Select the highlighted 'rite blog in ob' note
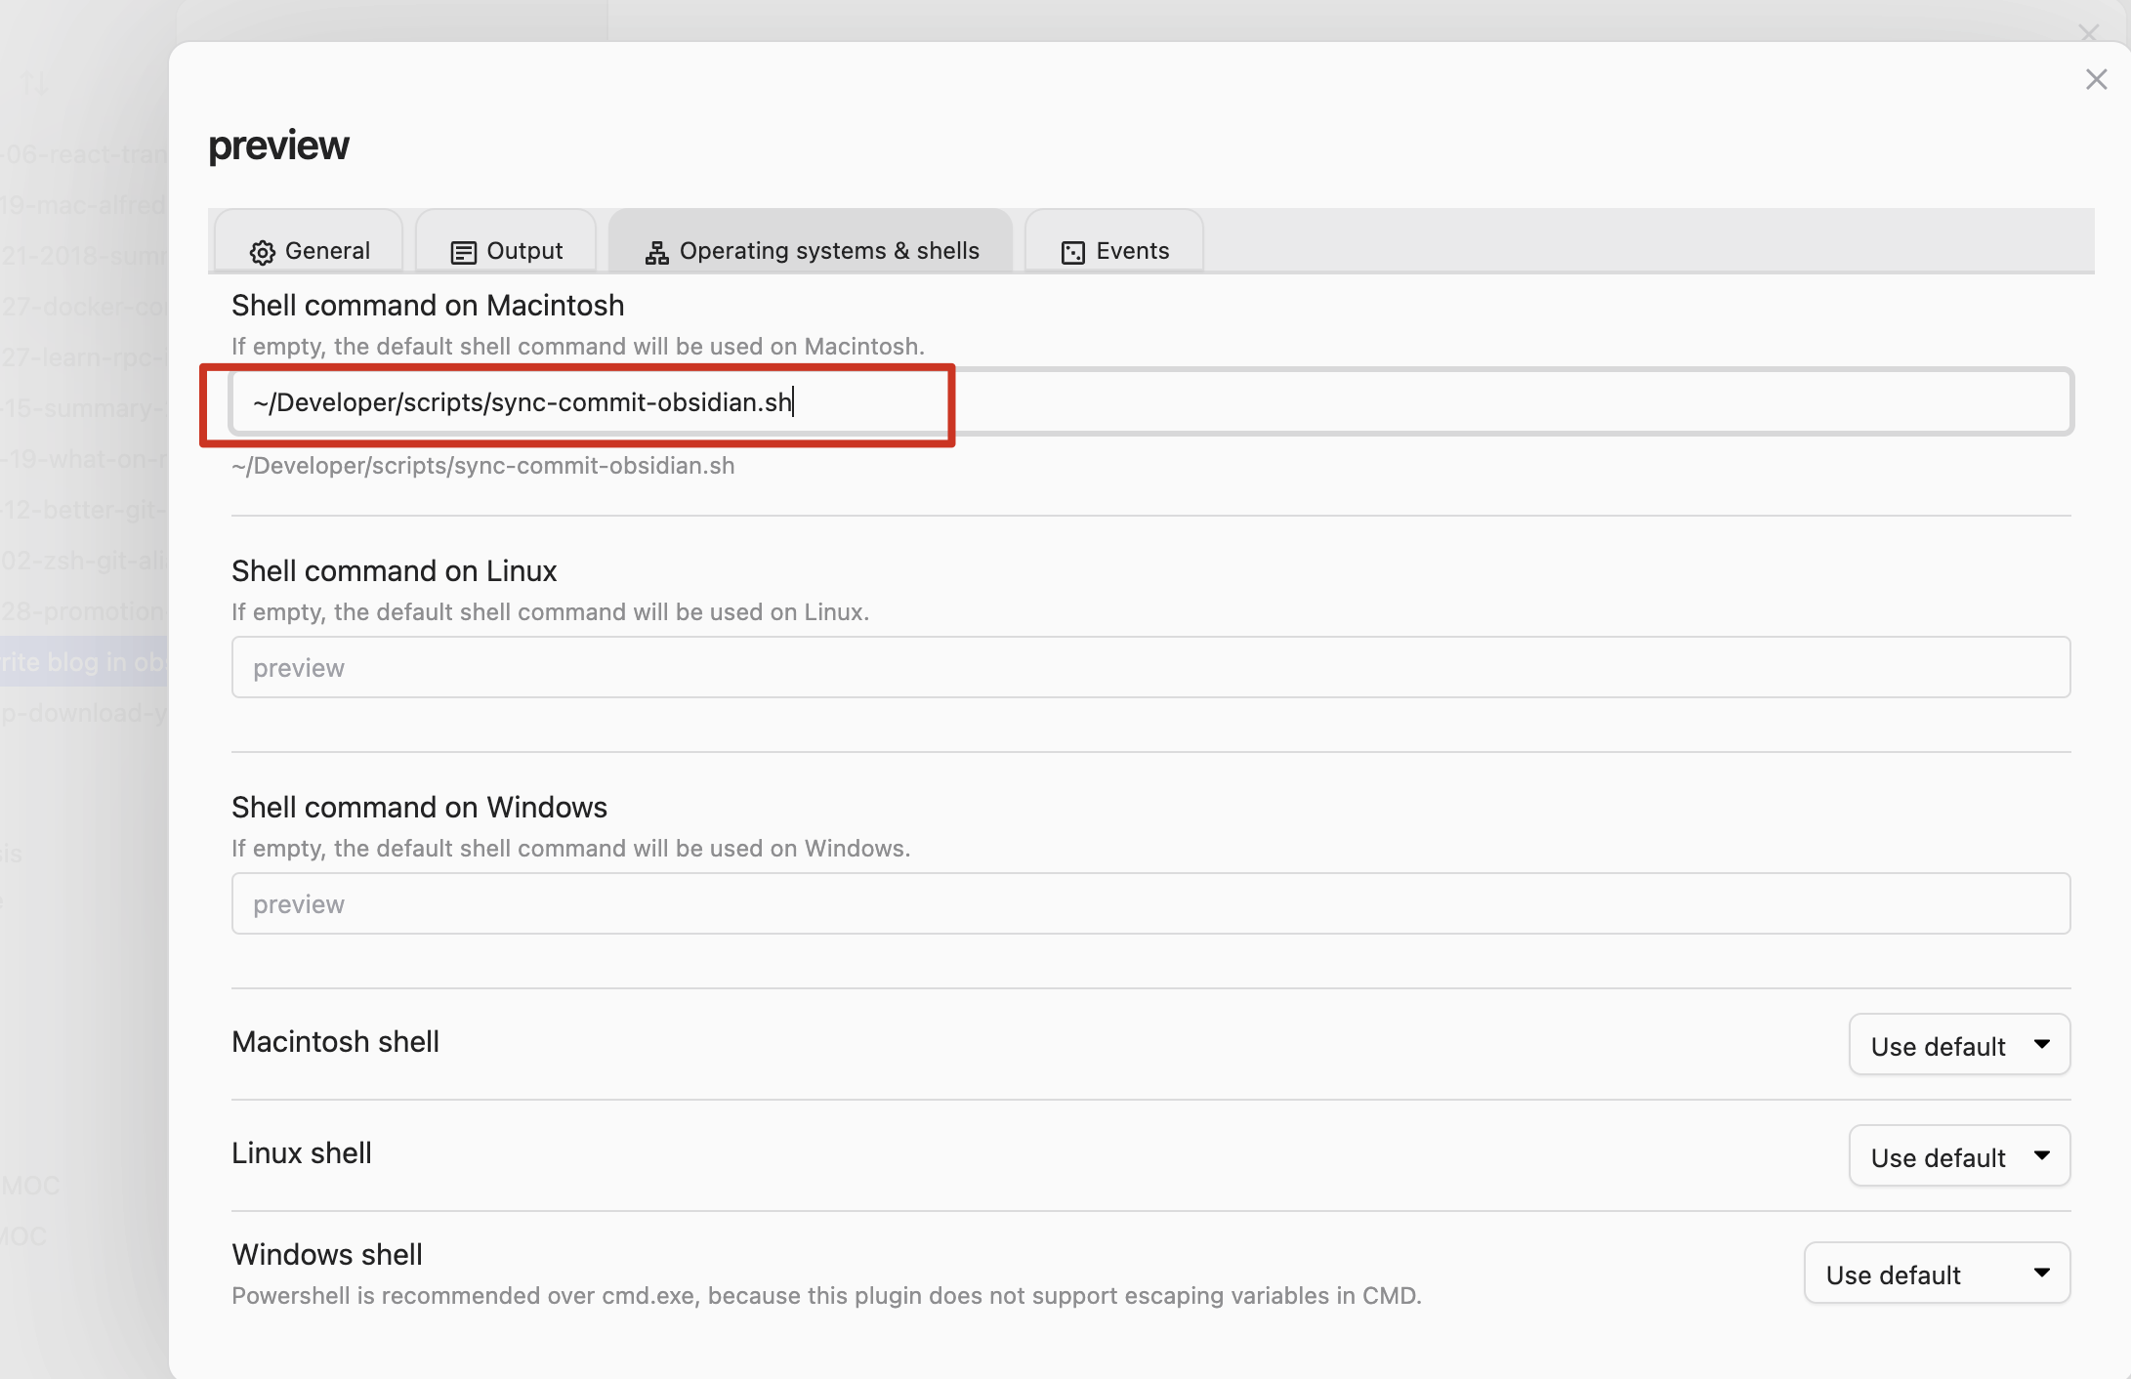The width and height of the screenshot is (2131, 1379). point(84,662)
